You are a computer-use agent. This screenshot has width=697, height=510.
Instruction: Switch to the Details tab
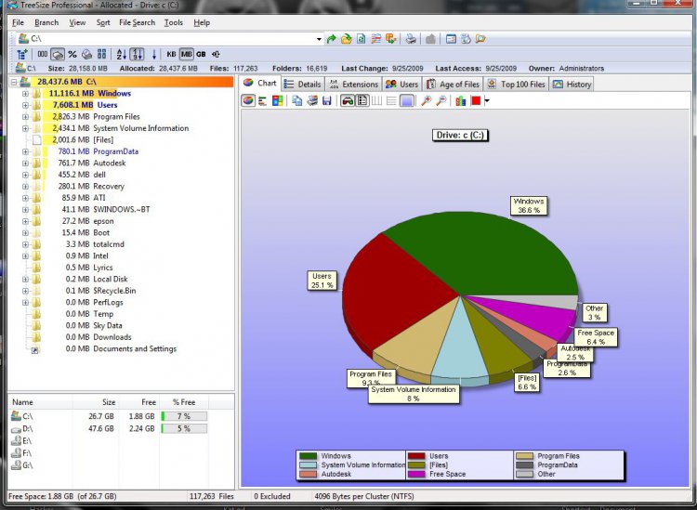pyautogui.click(x=303, y=84)
